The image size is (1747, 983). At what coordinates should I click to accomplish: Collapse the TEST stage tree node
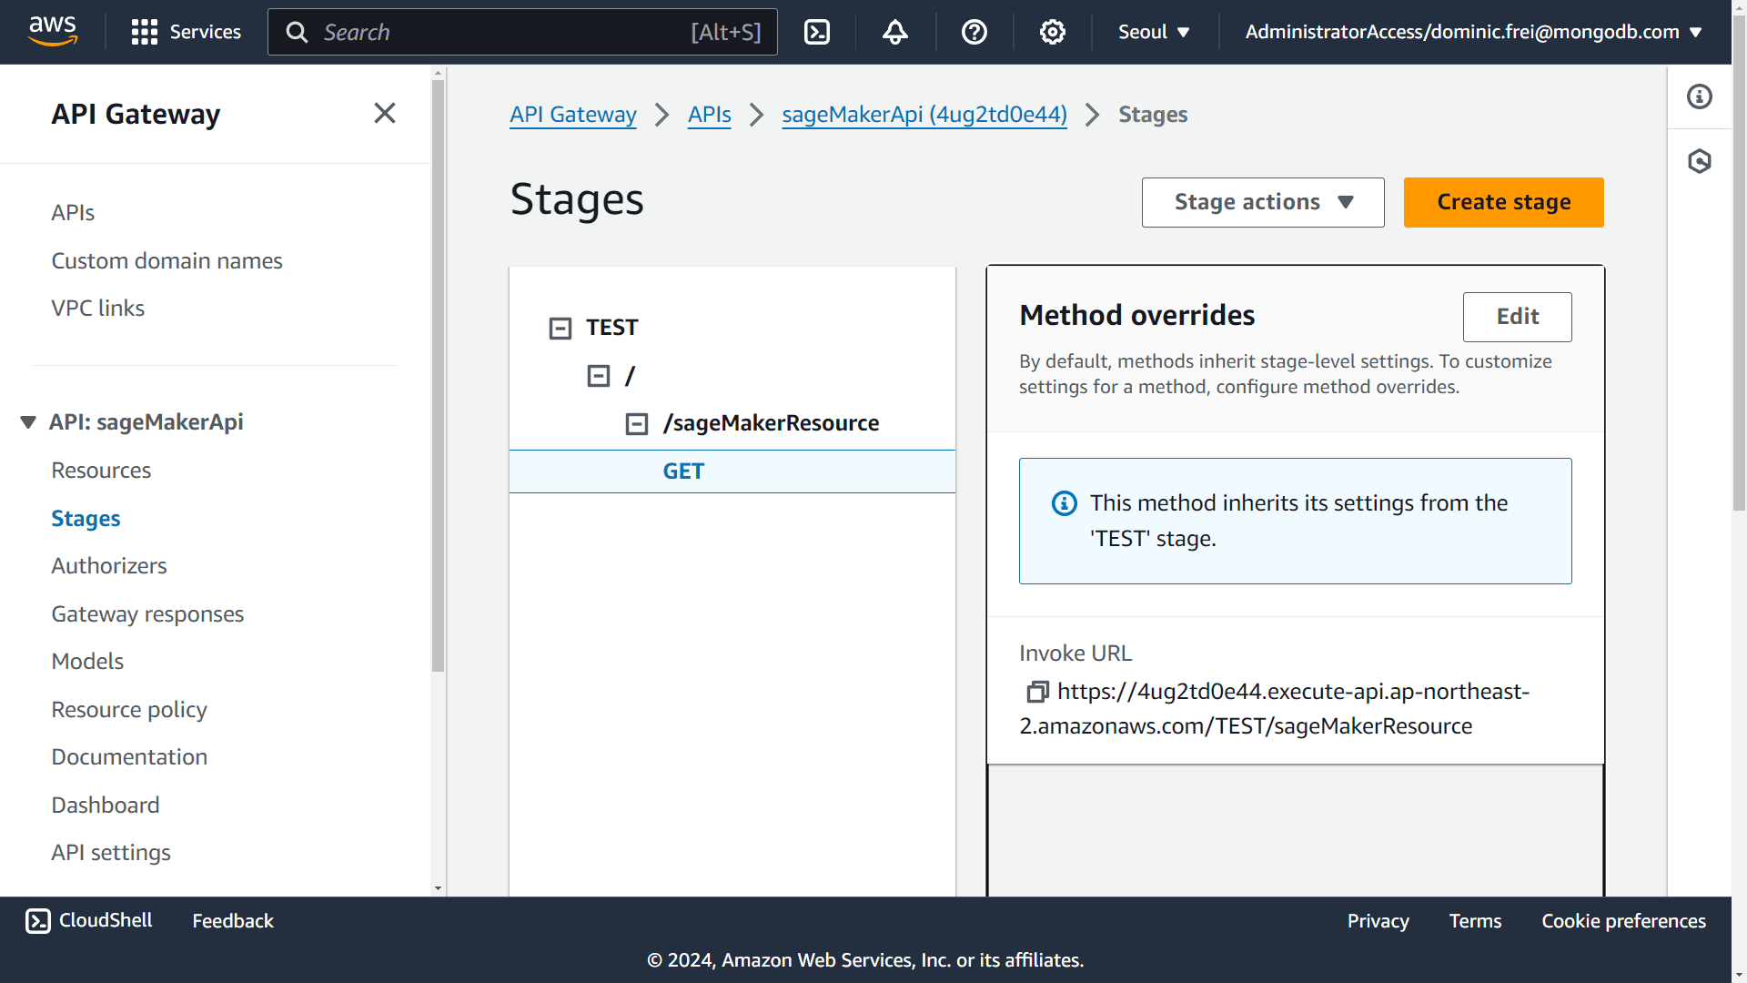pos(560,328)
